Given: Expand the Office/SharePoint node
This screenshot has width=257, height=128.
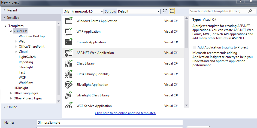Looking at the screenshot, I should click(x=16, y=47).
